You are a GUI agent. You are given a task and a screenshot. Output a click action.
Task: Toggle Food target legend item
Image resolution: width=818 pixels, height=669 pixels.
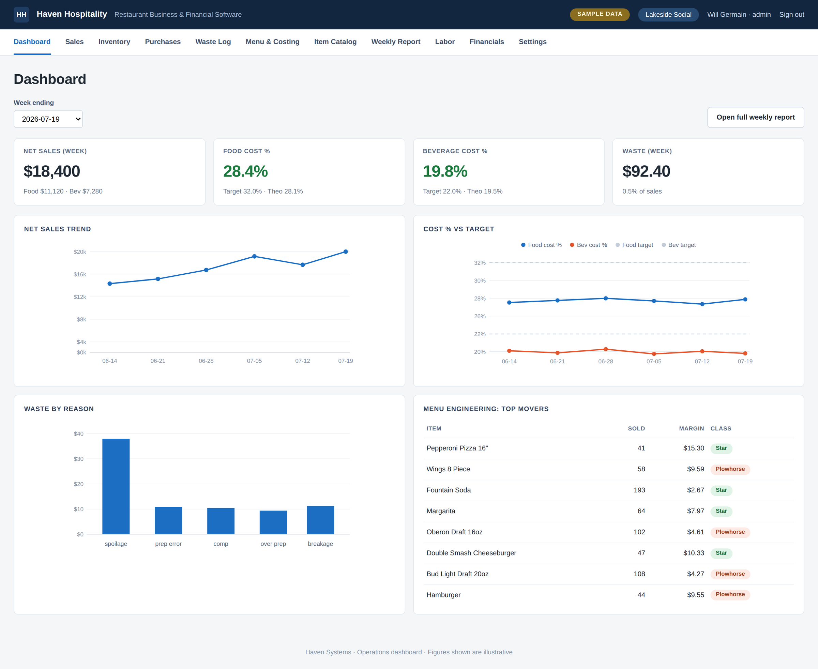pyautogui.click(x=634, y=245)
